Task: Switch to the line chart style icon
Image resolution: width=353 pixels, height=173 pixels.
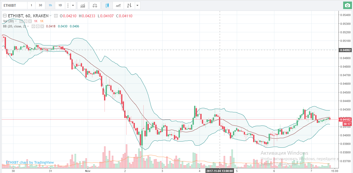Action: click(x=119, y=5)
